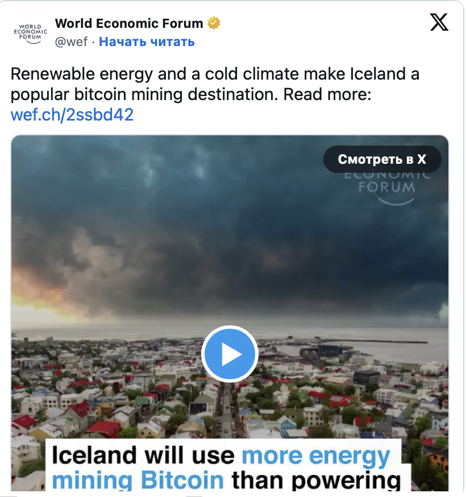Follow the account via "Начать читать"
466x497 pixels.
pyautogui.click(x=147, y=42)
